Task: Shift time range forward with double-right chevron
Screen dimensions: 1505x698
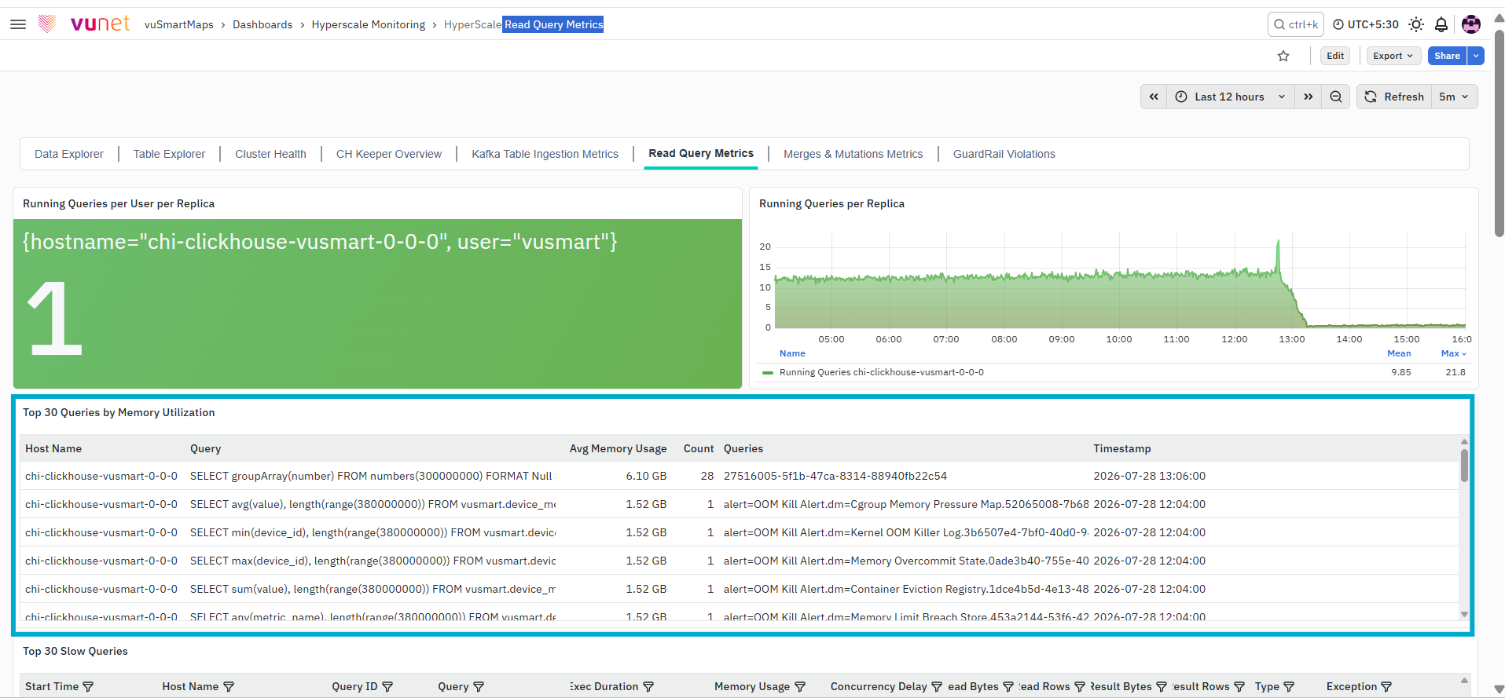Action: 1308,97
